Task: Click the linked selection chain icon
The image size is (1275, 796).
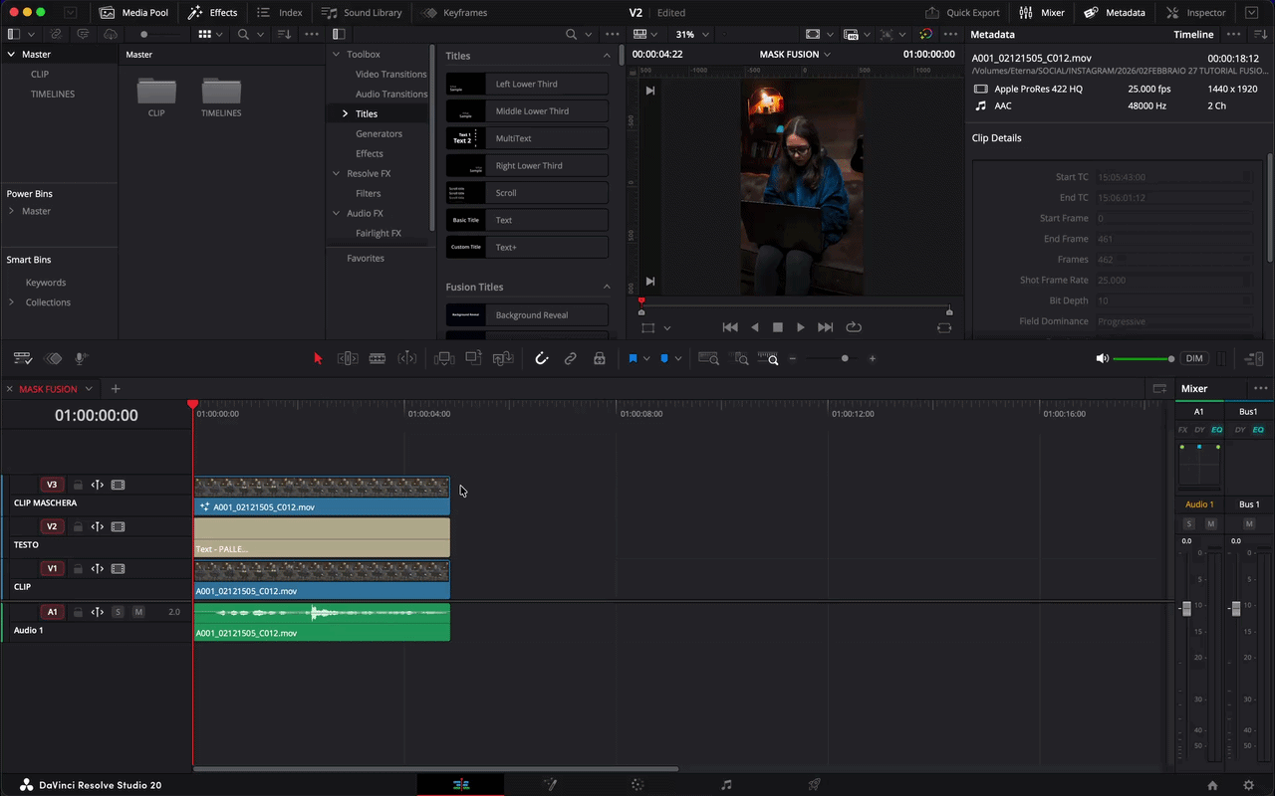Action: (x=571, y=359)
